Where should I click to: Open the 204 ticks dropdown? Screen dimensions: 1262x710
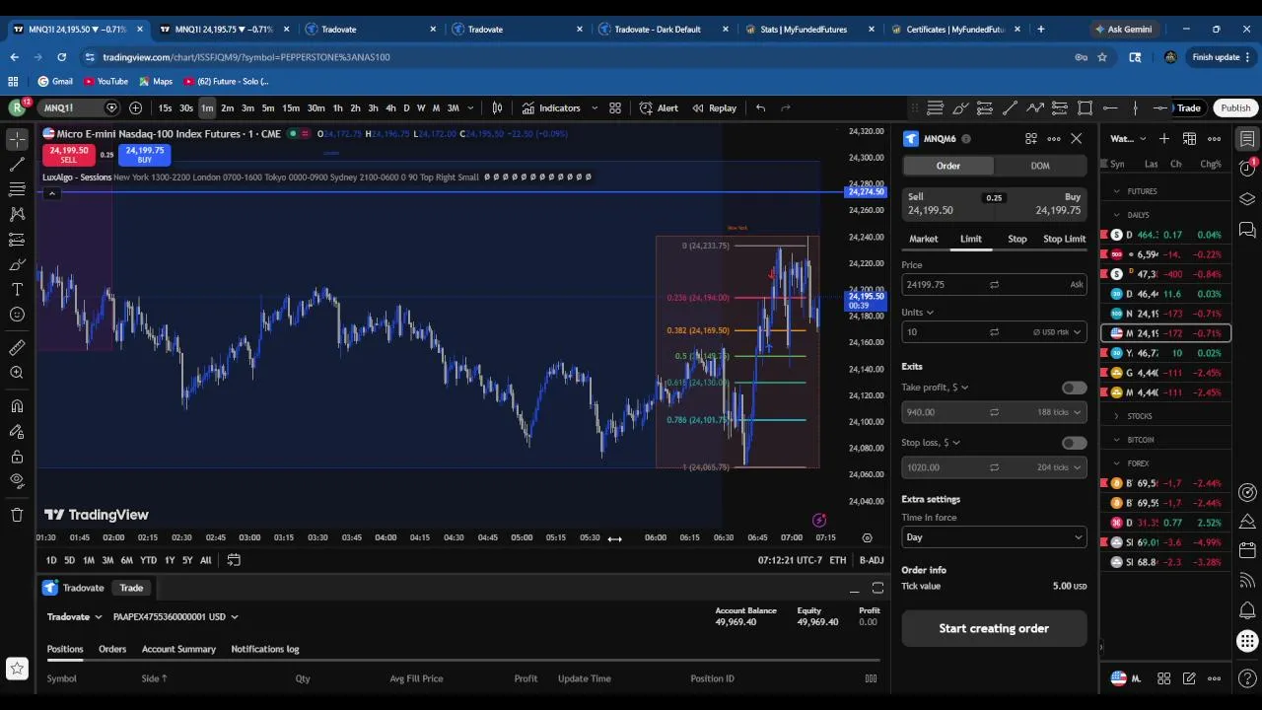click(1060, 467)
